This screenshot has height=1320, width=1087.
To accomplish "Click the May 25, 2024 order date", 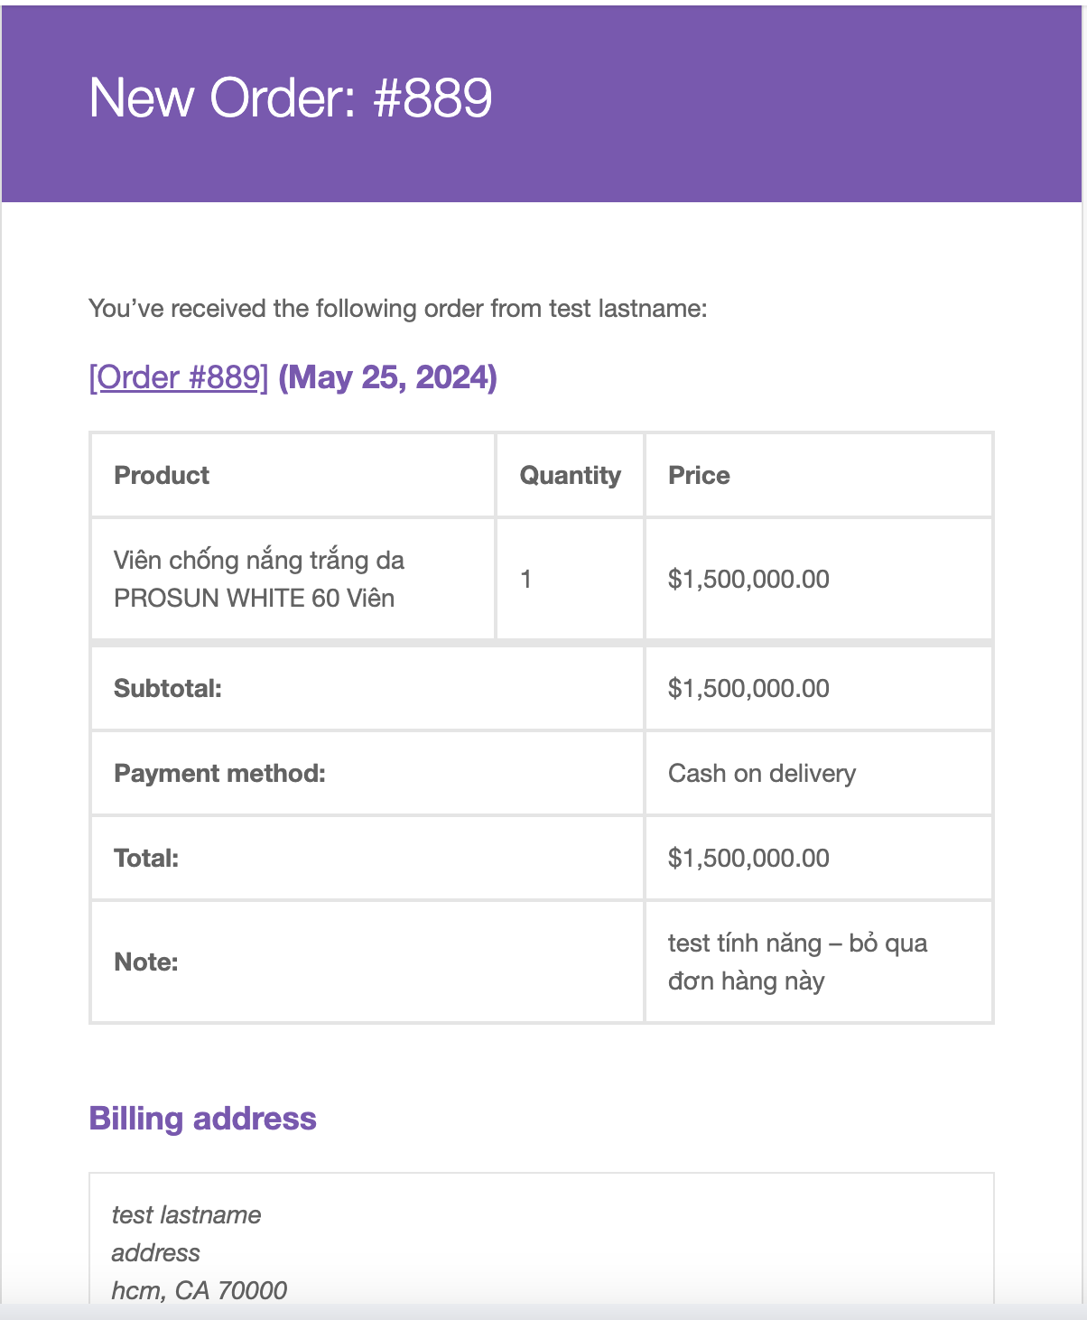I will click(x=388, y=377).
